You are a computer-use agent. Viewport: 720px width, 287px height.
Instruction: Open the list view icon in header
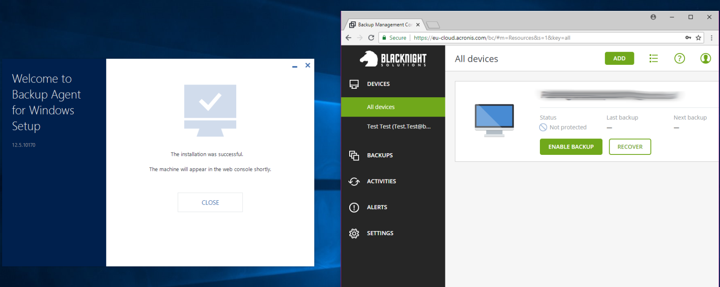click(x=653, y=58)
